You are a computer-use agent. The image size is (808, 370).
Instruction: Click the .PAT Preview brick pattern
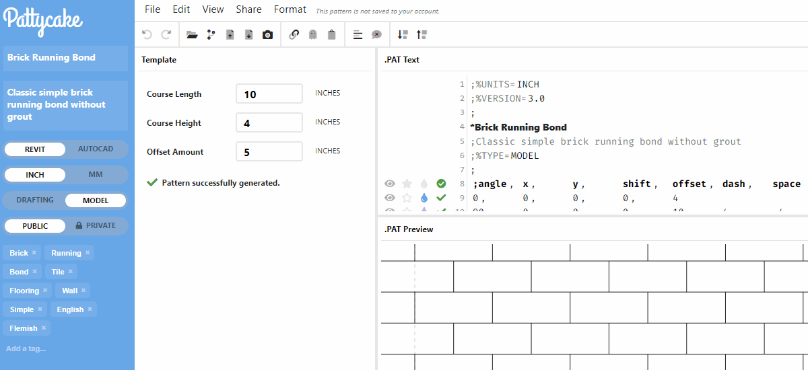594,307
